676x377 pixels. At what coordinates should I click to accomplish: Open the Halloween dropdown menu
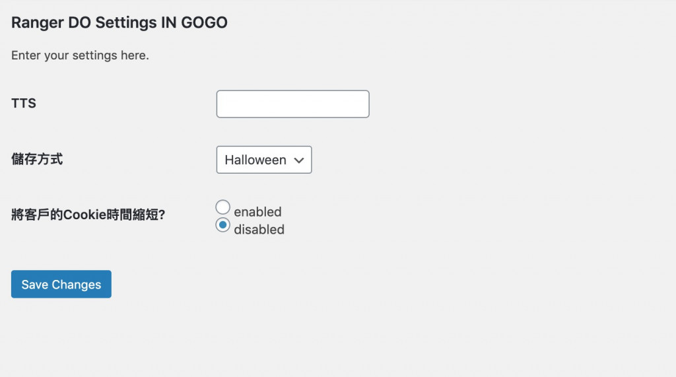point(263,160)
